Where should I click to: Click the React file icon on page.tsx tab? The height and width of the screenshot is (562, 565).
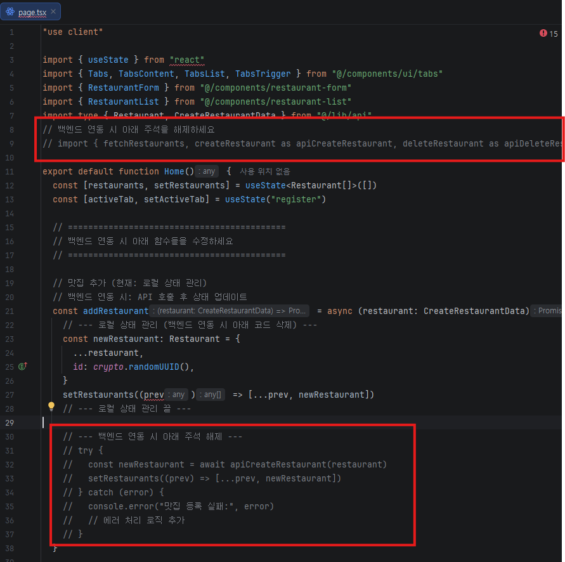click(x=10, y=12)
